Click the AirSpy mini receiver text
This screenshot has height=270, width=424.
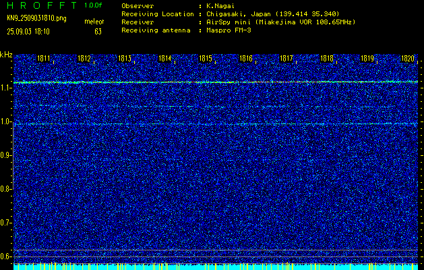click(x=280, y=22)
